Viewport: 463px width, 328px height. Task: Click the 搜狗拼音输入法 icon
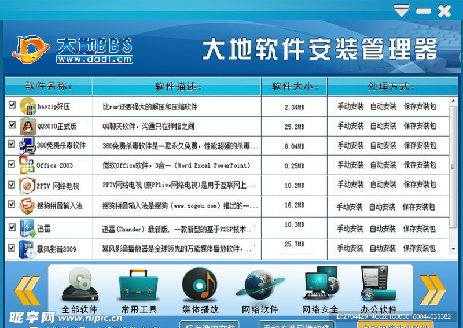(x=27, y=205)
